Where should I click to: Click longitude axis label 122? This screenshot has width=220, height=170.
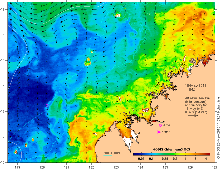pos(91,167)
